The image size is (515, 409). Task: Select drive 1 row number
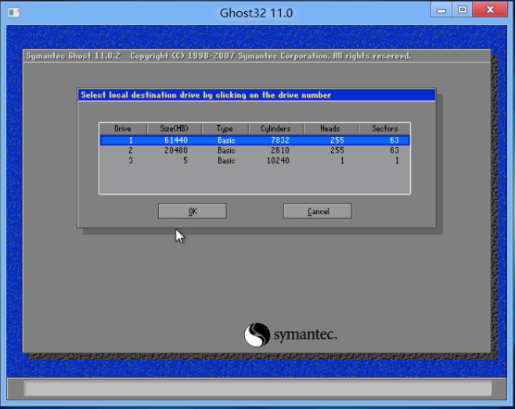point(131,140)
